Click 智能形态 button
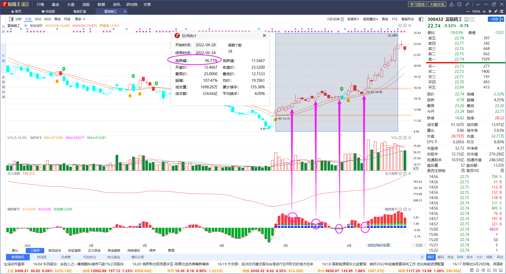 pyautogui.click(x=408, y=19)
